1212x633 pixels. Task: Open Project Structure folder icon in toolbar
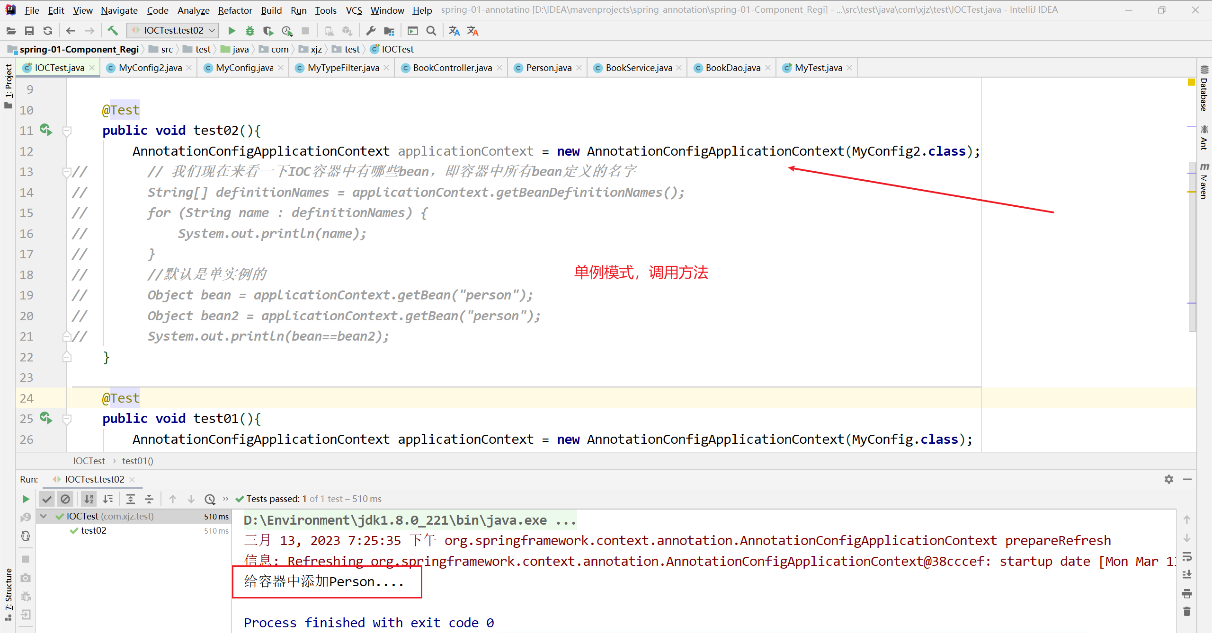pyautogui.click(x=389, y=31)
